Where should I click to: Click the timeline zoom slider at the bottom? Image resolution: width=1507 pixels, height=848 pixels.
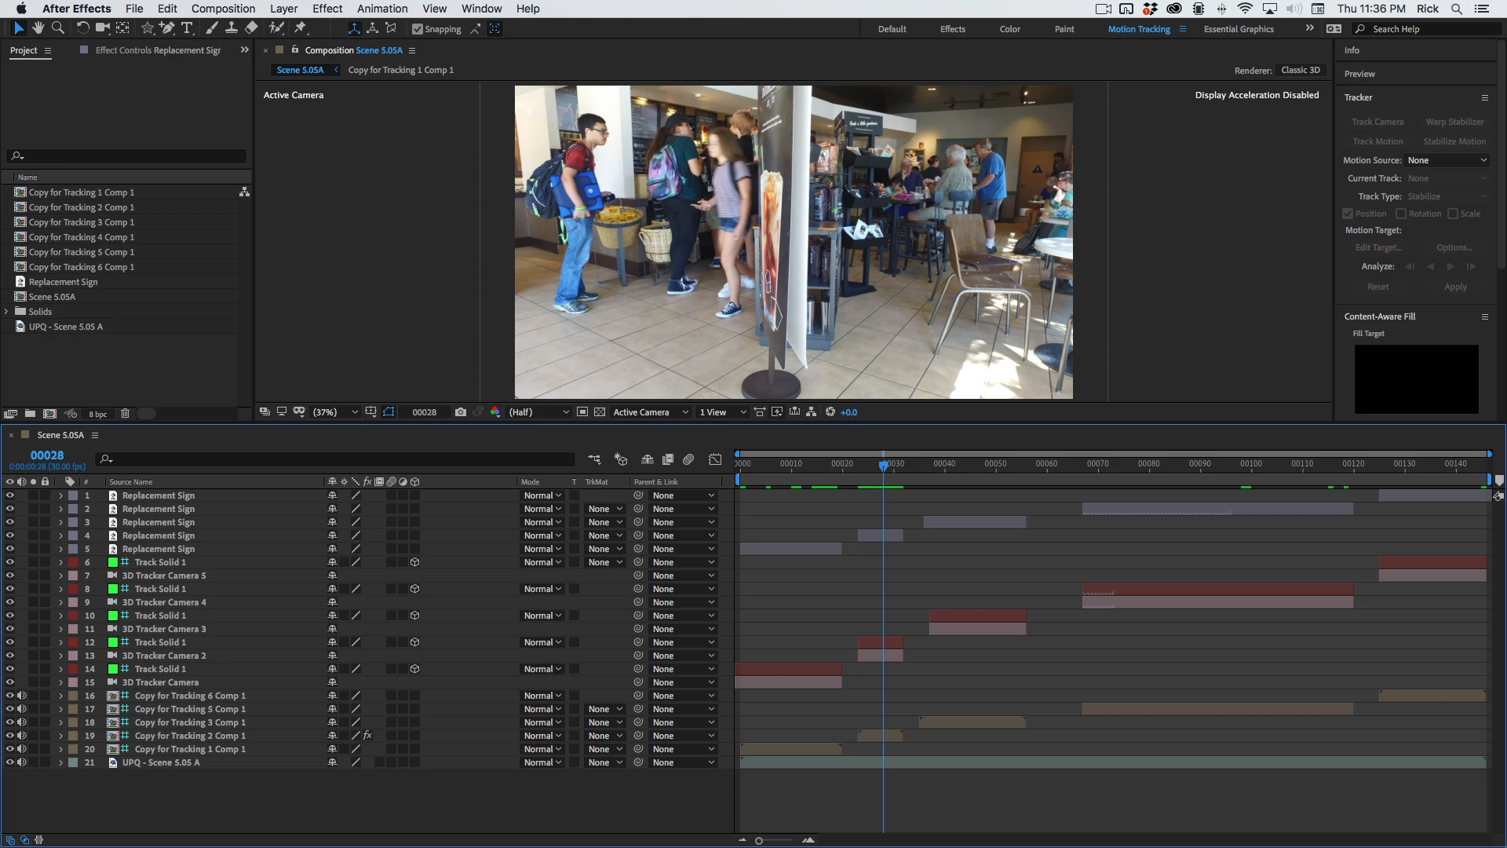[x=759, y=841]
